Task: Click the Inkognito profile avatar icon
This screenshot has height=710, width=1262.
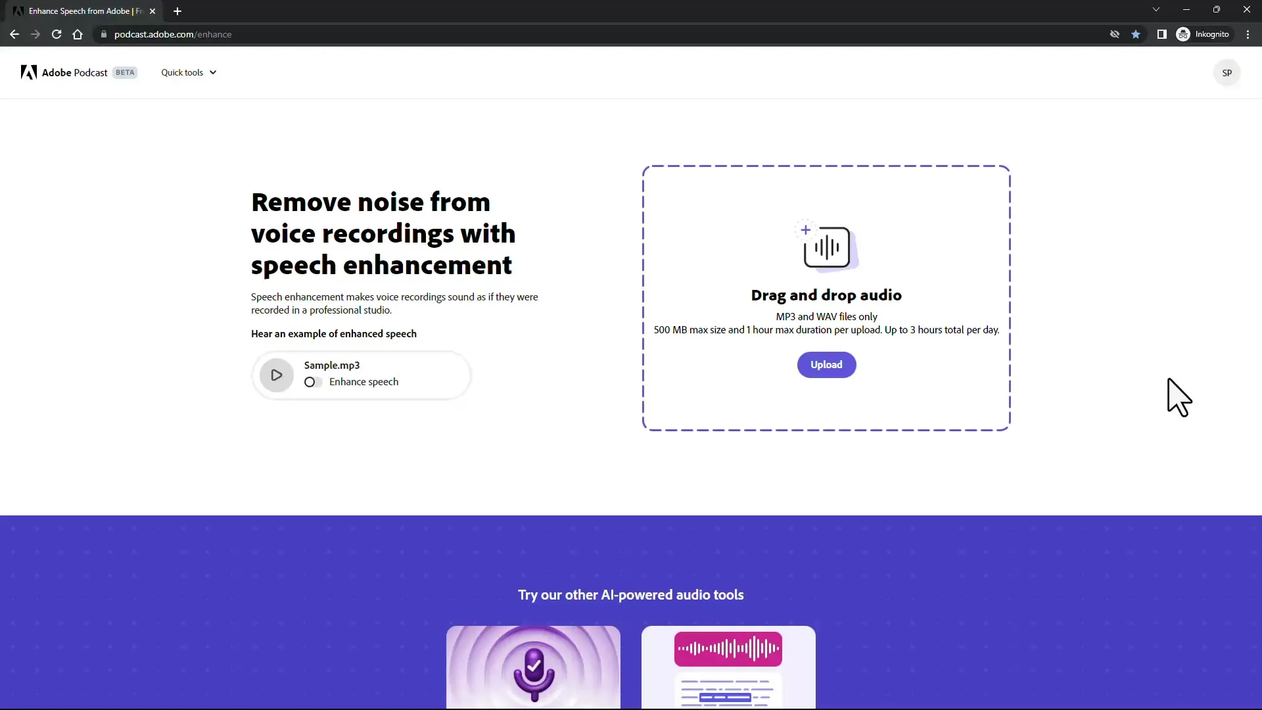Action: pyautogui.click(x=1183, y=34)
